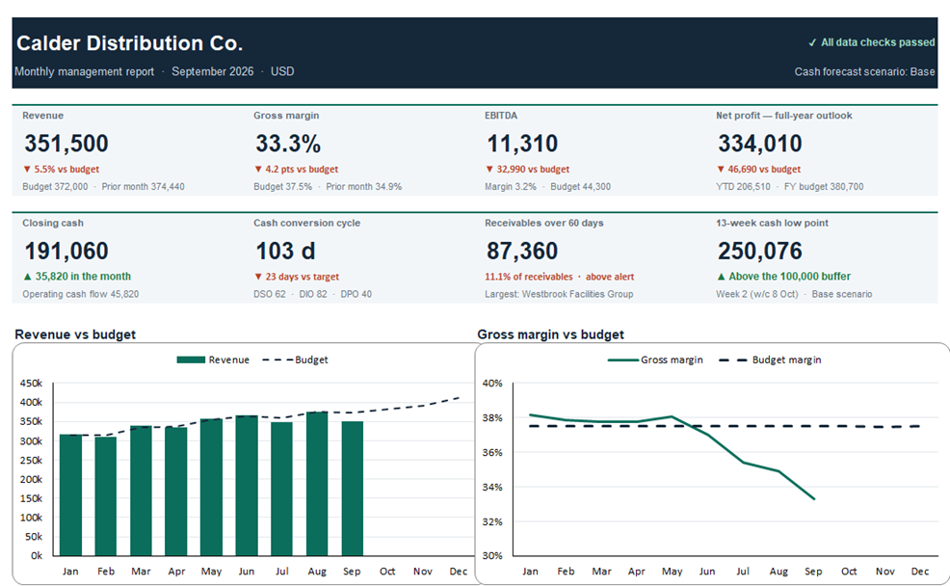This screenshot has height=586, width=950.
Task: Click the dashed Budget legend entry in Revenue chart
Action: tap(295, 360)
